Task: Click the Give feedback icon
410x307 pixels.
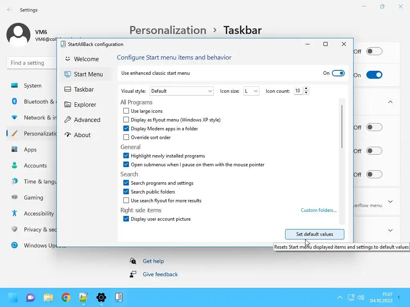Action: [133, 274]
